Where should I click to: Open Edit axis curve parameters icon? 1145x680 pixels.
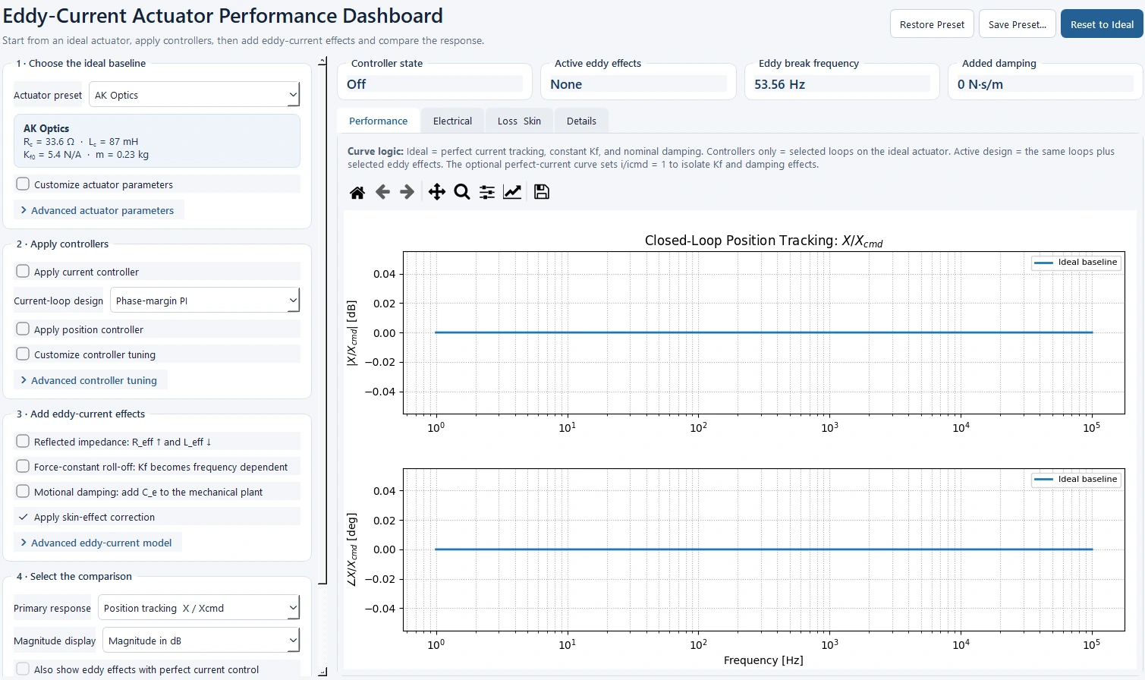click(x=513, y=192)
